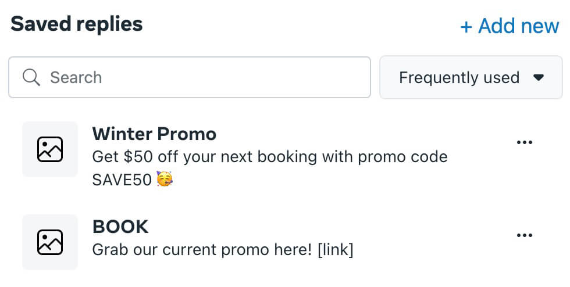
Task: Click the plus sign beside Add new
Action: point(466,27)
